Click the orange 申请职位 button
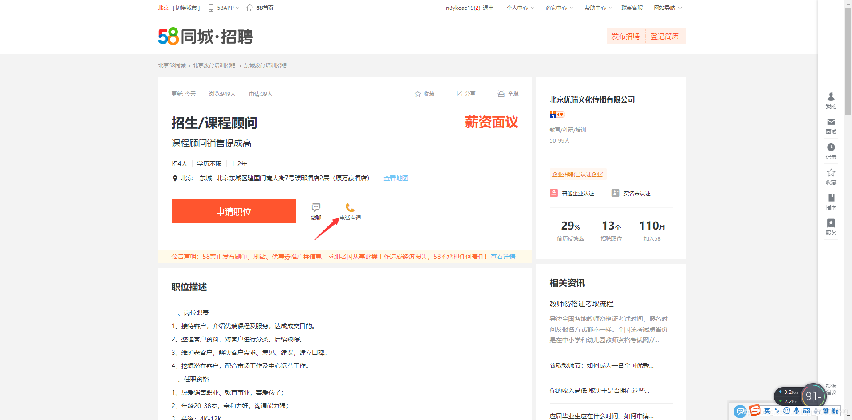852x420 pixels. coord(234,211)
